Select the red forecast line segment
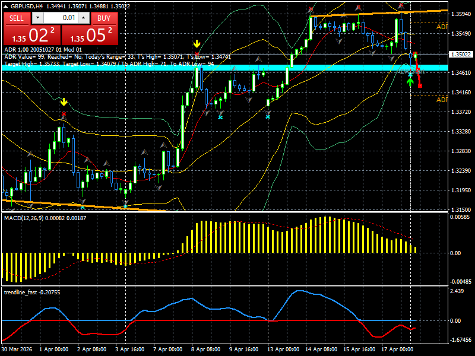 point(418,69)
